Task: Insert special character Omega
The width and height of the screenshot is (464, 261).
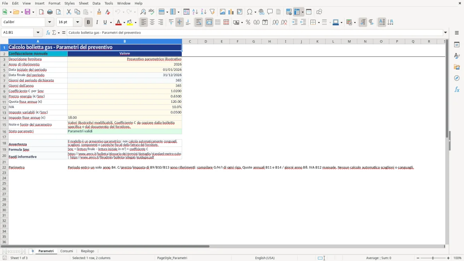Action: [249, 12]
